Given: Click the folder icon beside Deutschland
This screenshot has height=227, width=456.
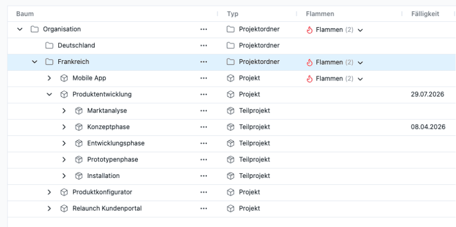Looking at the screenshot, I should (x=49, y=46).
